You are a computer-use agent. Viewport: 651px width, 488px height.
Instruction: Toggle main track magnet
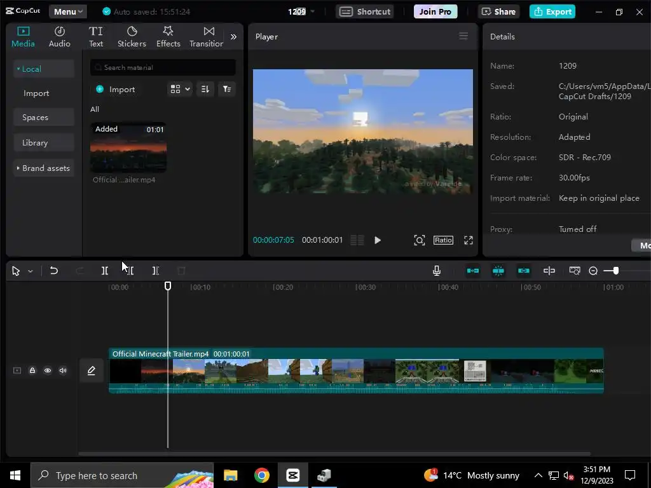pos(473,271)
